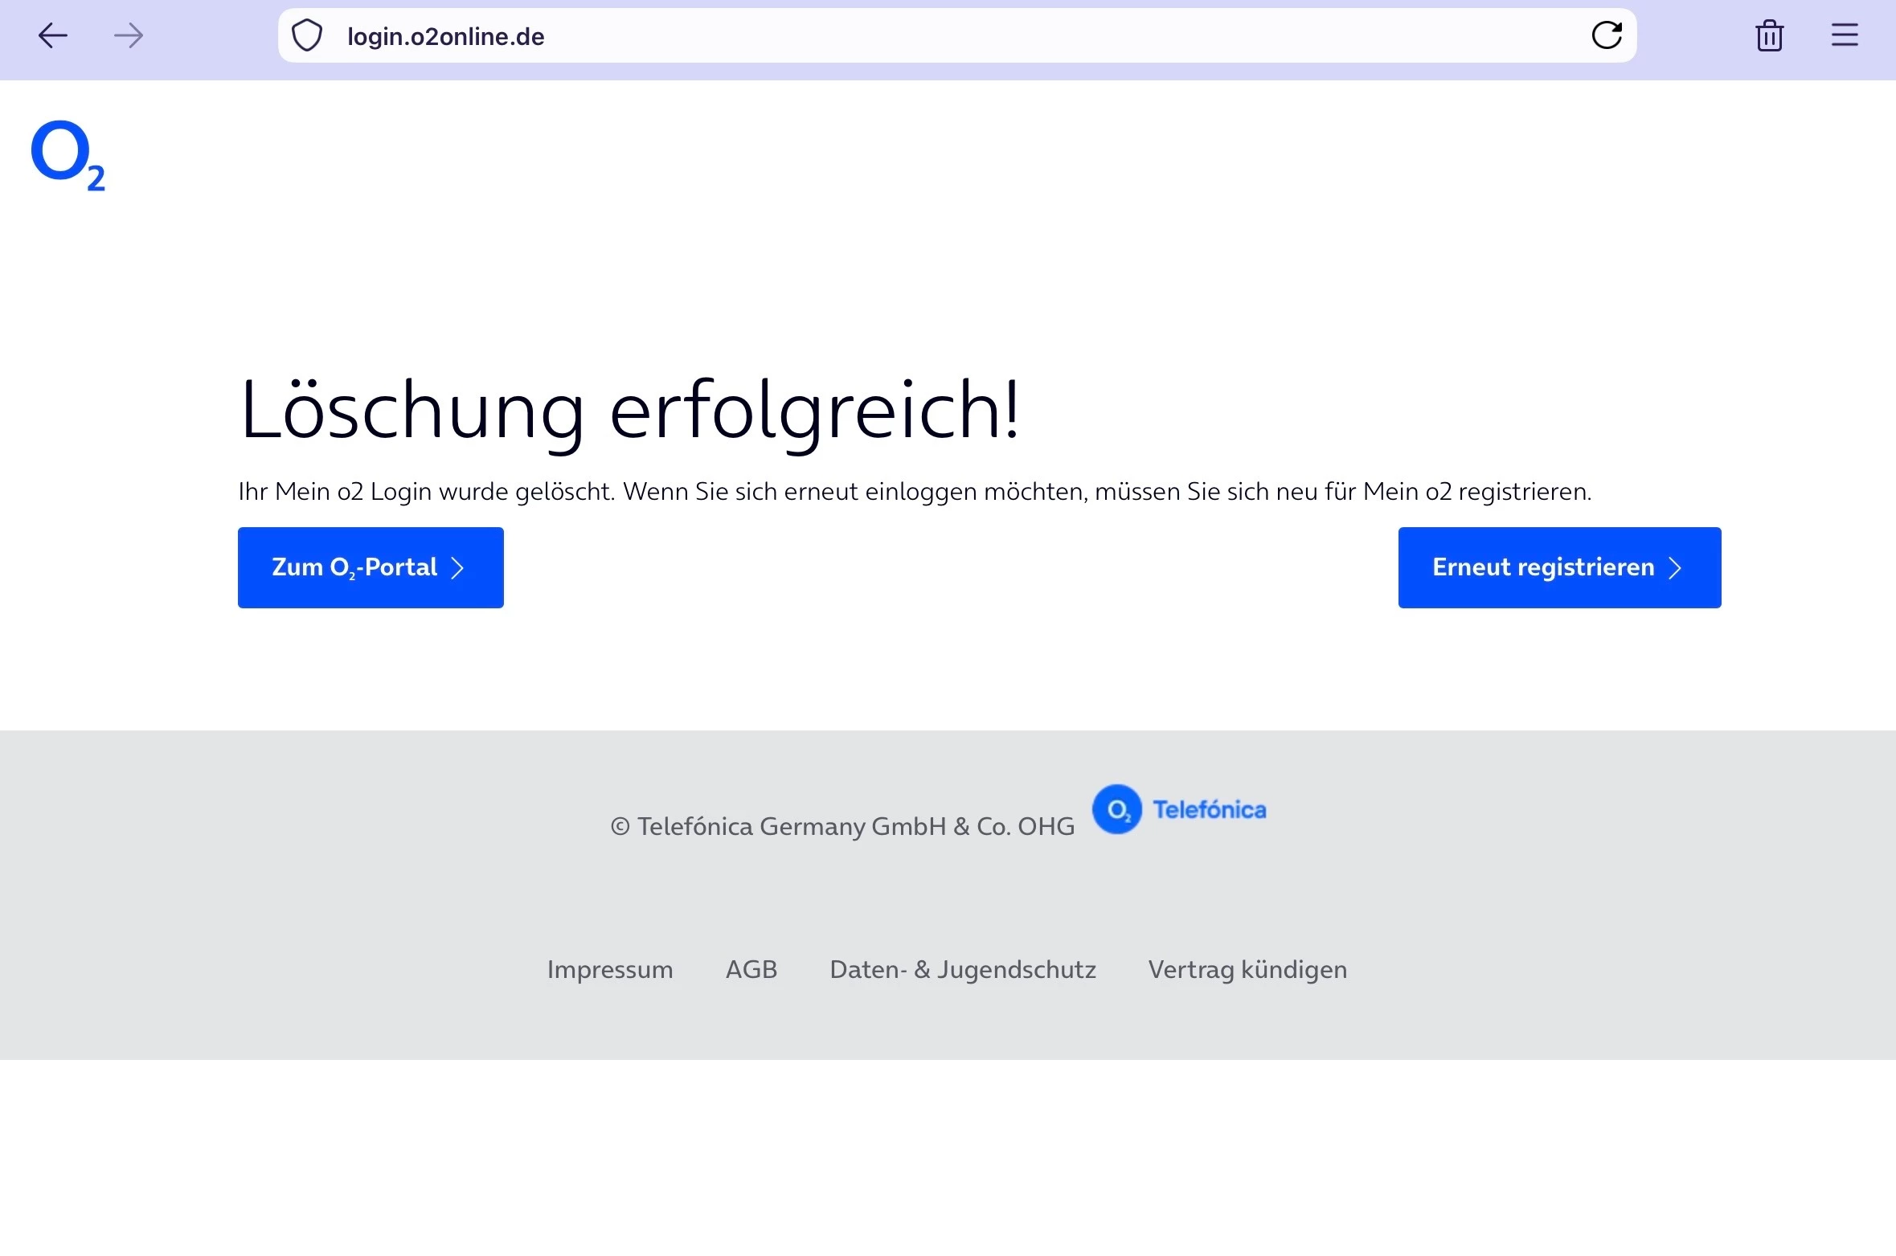
Task: Open the shield tracking protection icon
Action: [x=306, y=36]
